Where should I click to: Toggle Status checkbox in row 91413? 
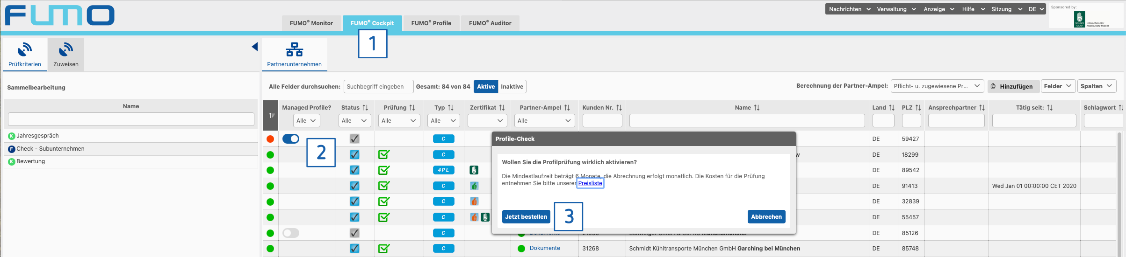coord(354,186)
